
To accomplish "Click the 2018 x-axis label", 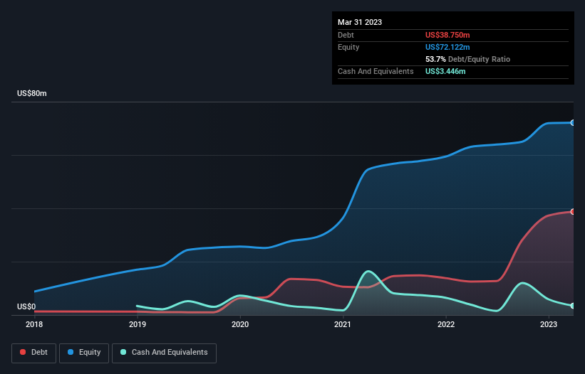I will coord(34,324).
